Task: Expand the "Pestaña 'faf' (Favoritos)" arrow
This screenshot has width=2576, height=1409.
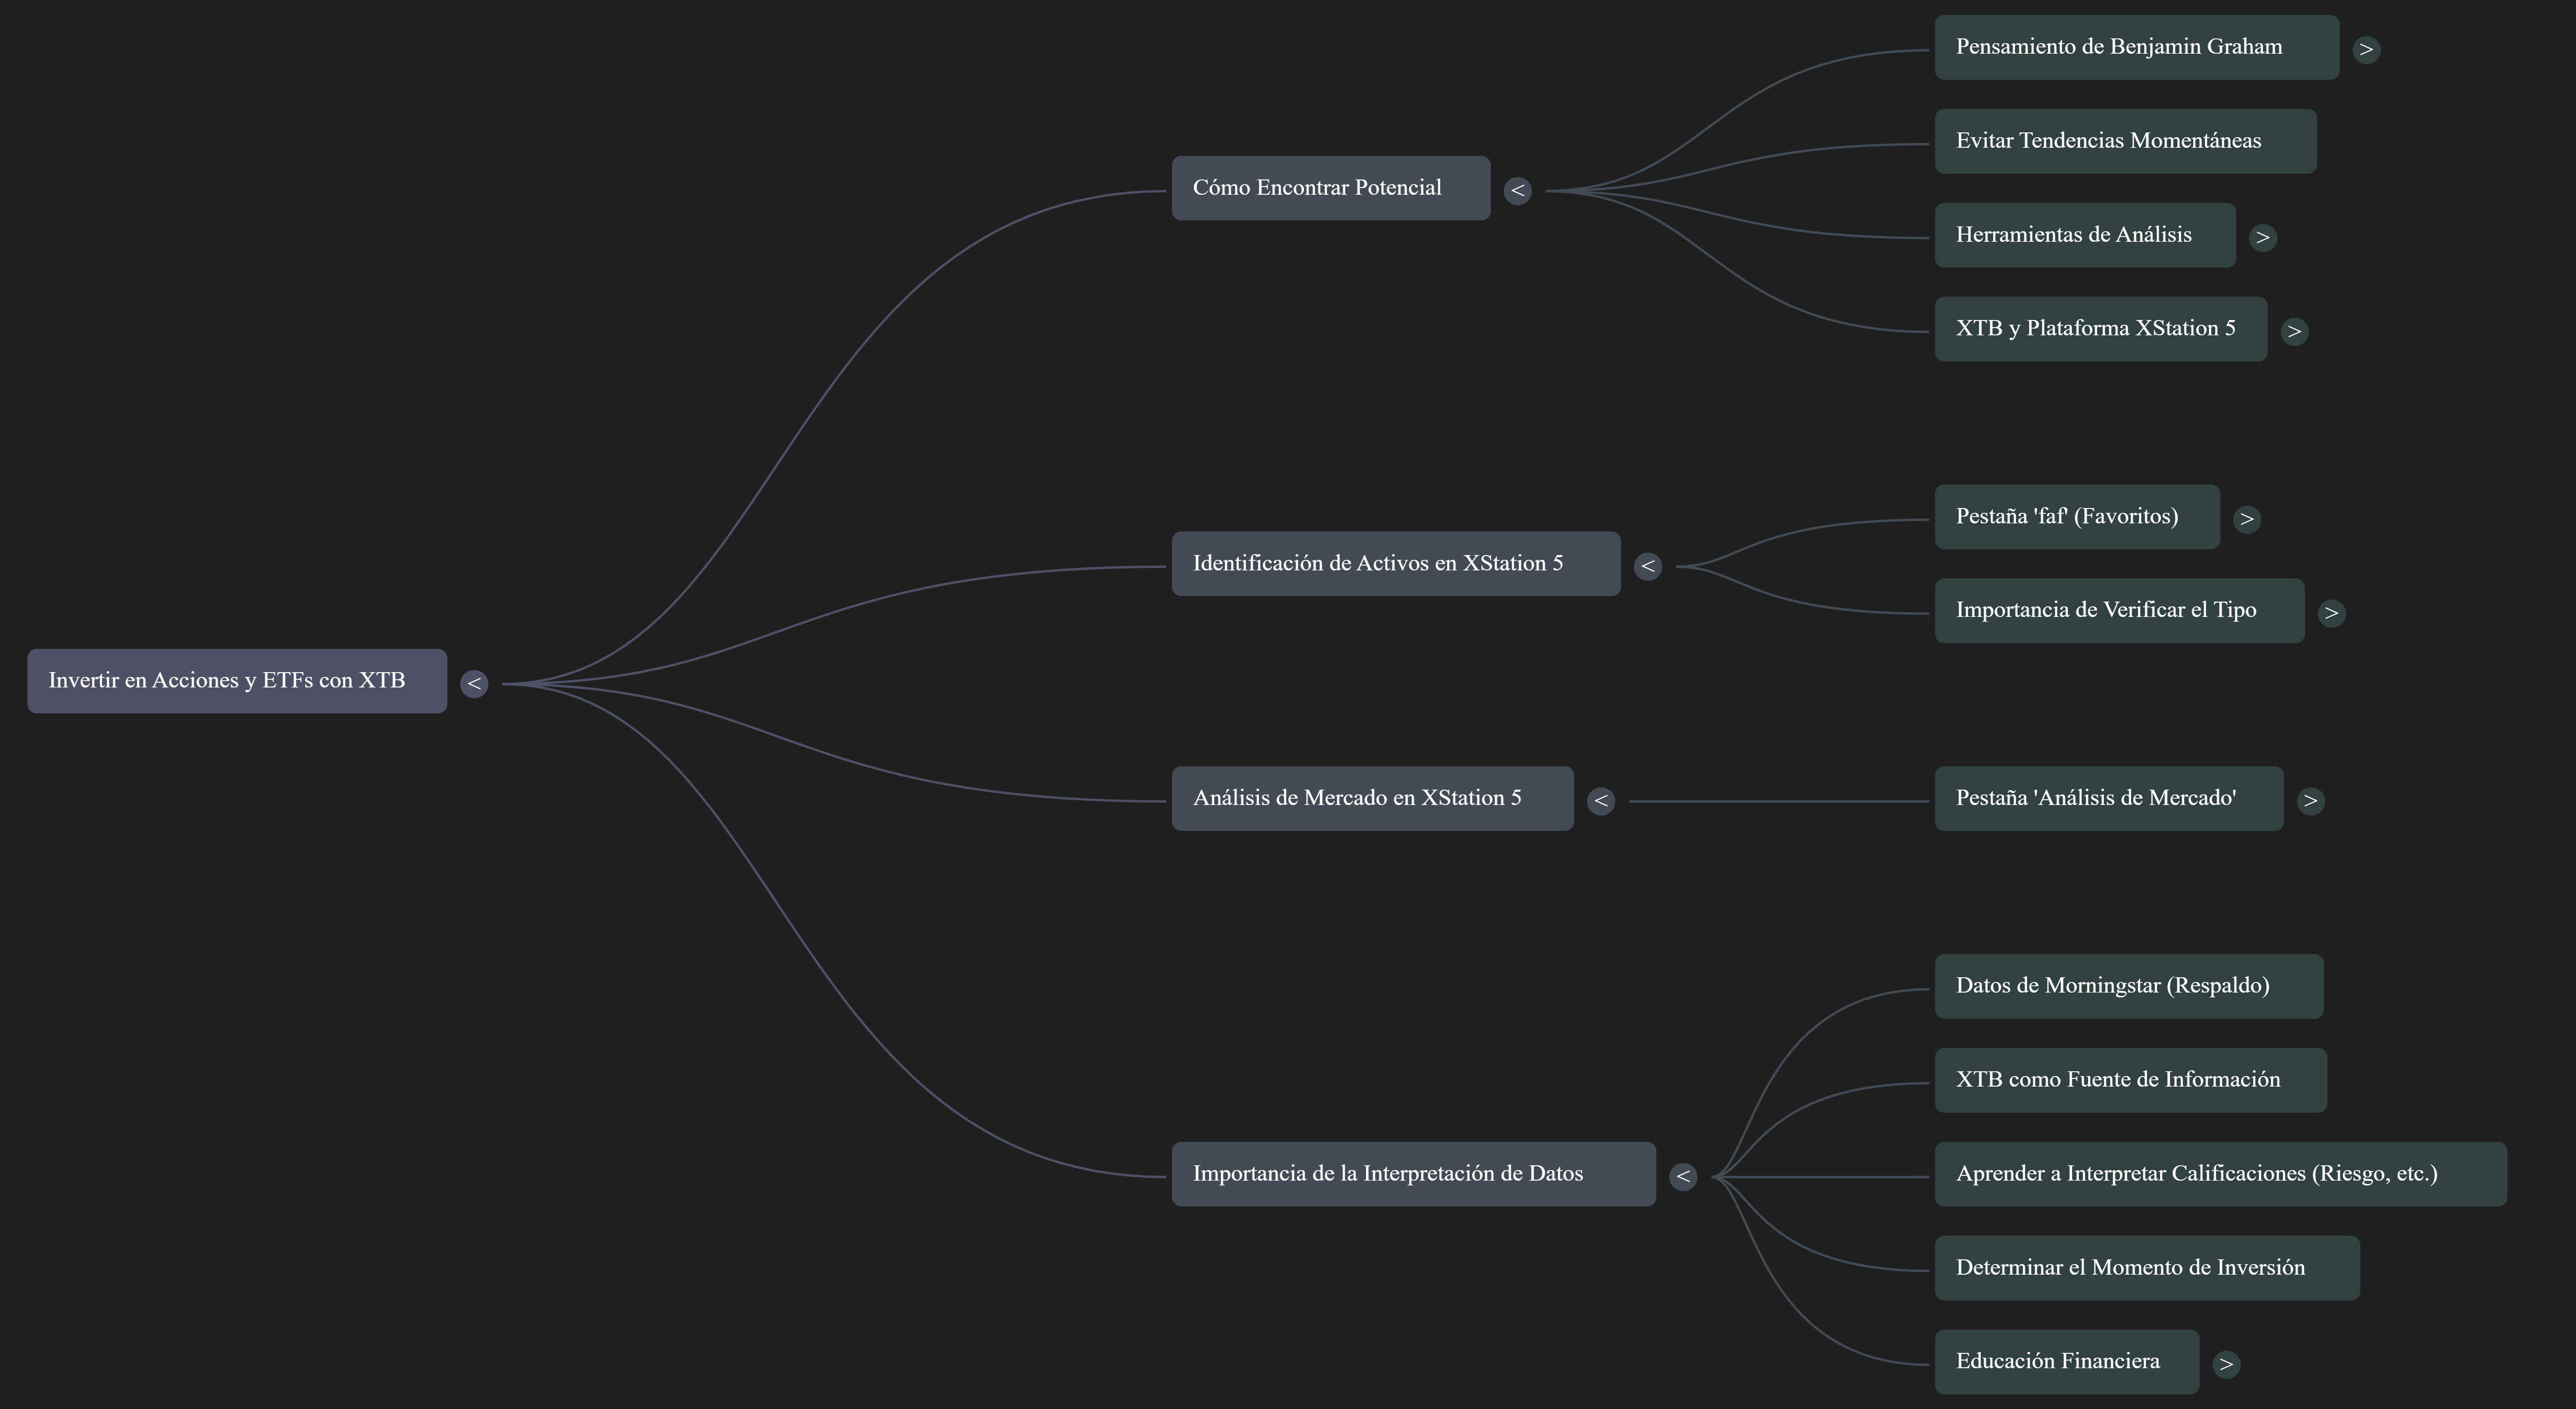Action: click(2246, 519)
